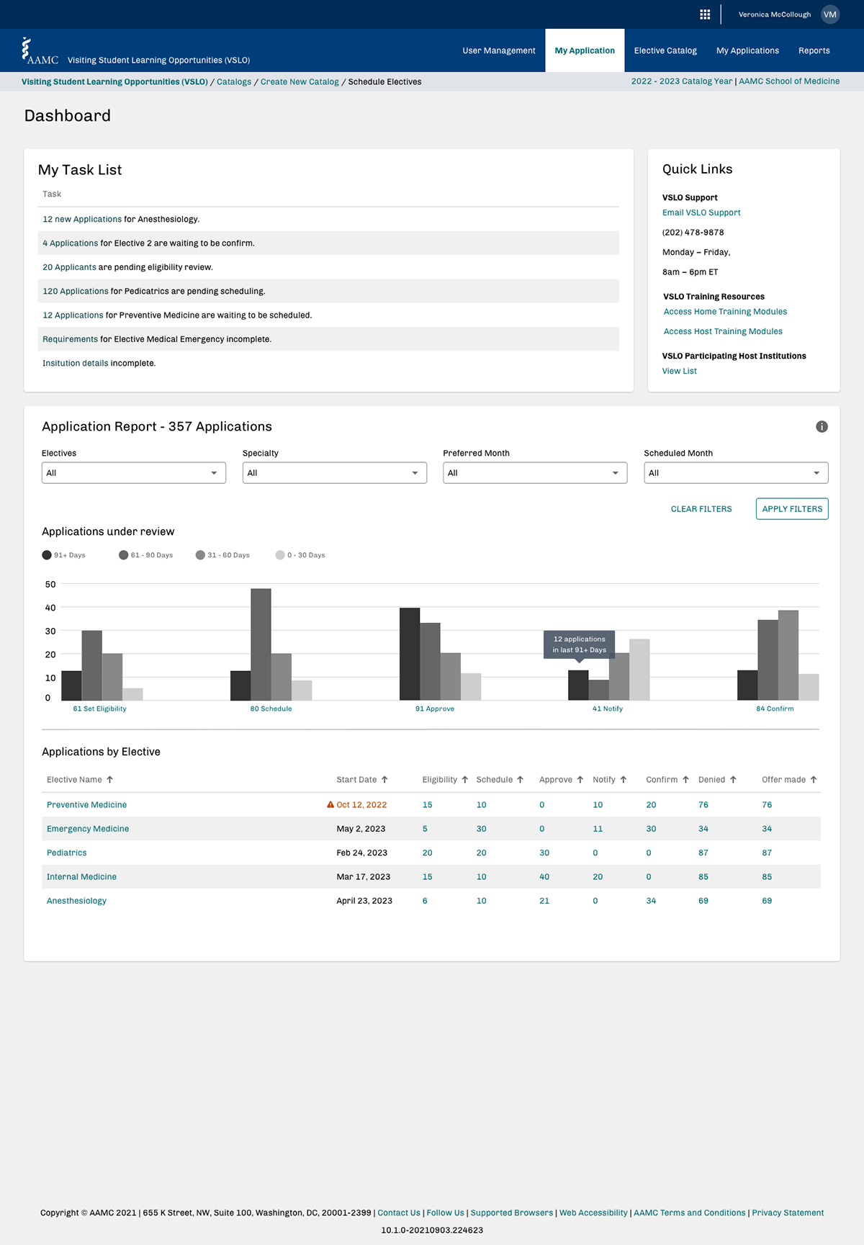Open Contact Us footer link
The height and width of the screenshot is (1245, 864).
399,1213
